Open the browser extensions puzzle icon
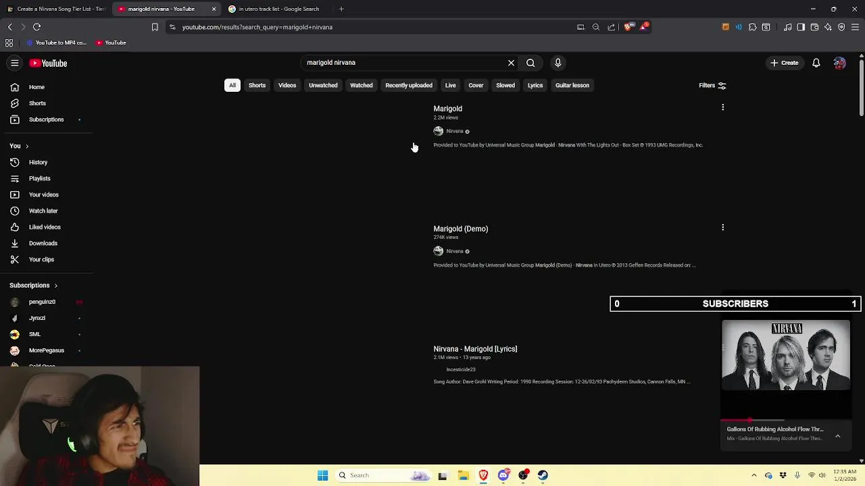The image size is (865, 486). tap(752, 27)
